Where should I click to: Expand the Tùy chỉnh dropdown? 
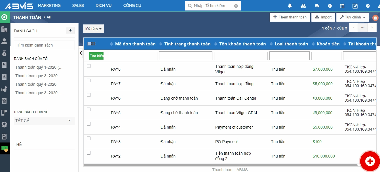pos(352,17)
